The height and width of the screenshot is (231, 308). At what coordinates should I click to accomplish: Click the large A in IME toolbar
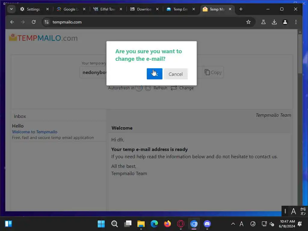[x=294, y=211]
